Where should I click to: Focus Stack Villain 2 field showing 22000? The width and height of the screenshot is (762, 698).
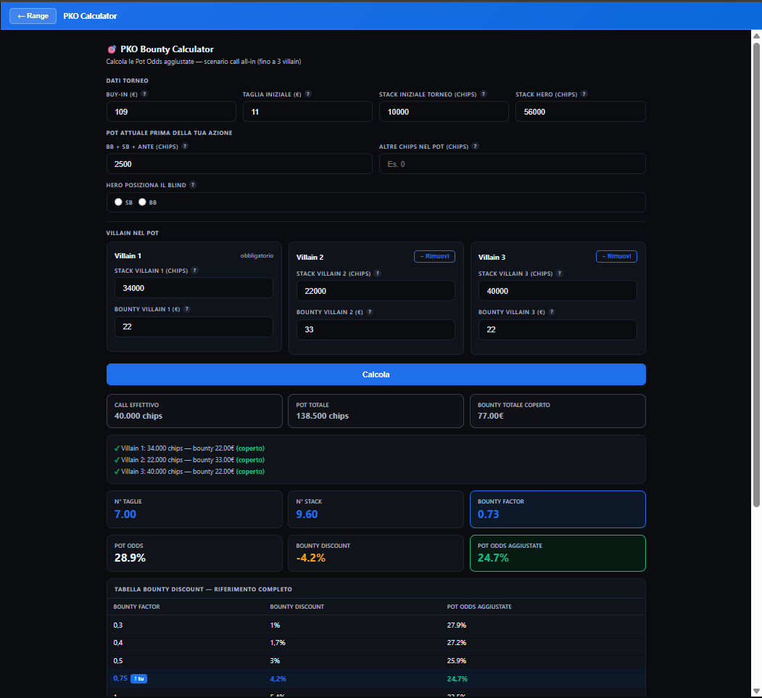376,291
